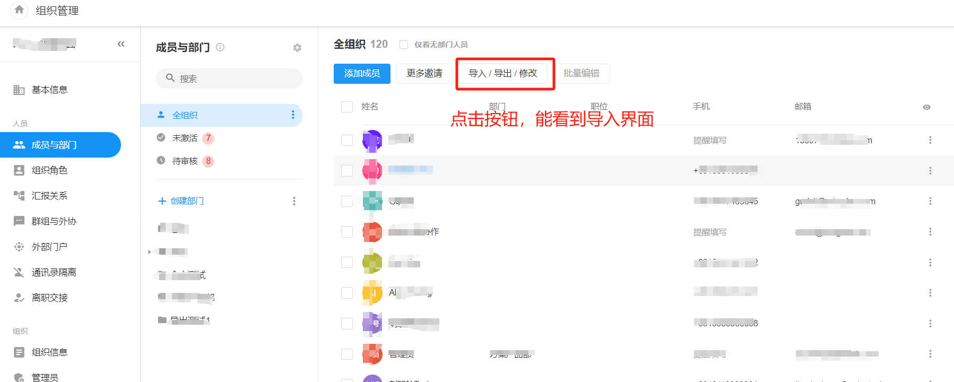Click the lavender avatar showing 号
This screenshot has height=382, width=954.
click(372, 324)
